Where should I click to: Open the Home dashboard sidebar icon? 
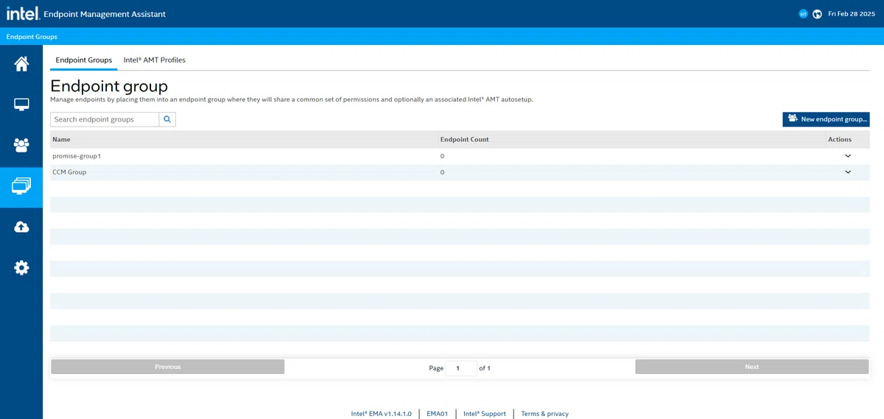pyautogui.click(x=21, y=64)
